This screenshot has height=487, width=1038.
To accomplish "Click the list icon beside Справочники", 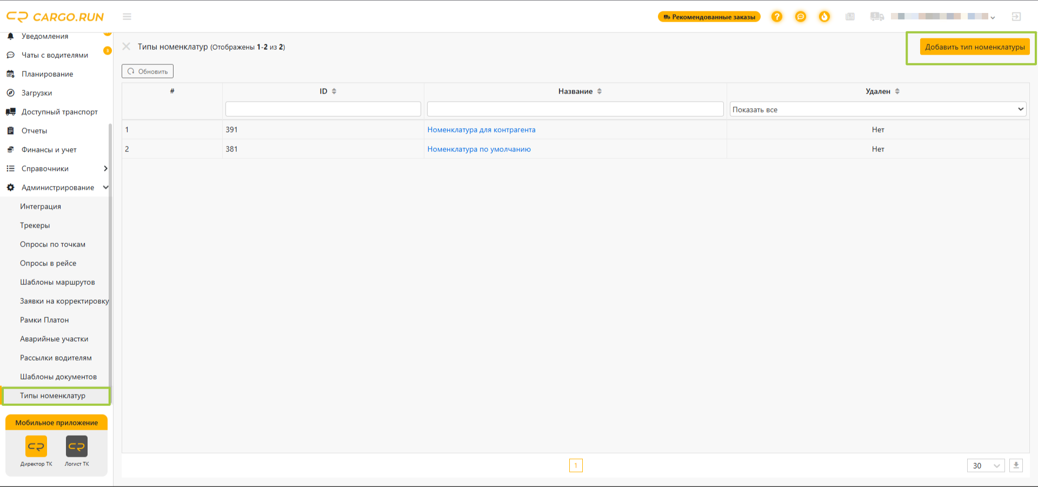I will coord(10,169).
